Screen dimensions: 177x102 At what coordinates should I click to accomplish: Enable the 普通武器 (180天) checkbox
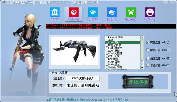(147, 65)
